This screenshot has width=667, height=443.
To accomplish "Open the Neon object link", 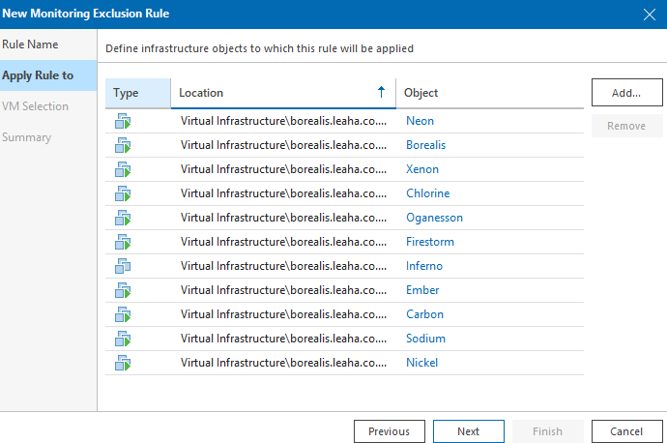I will 420,121.
